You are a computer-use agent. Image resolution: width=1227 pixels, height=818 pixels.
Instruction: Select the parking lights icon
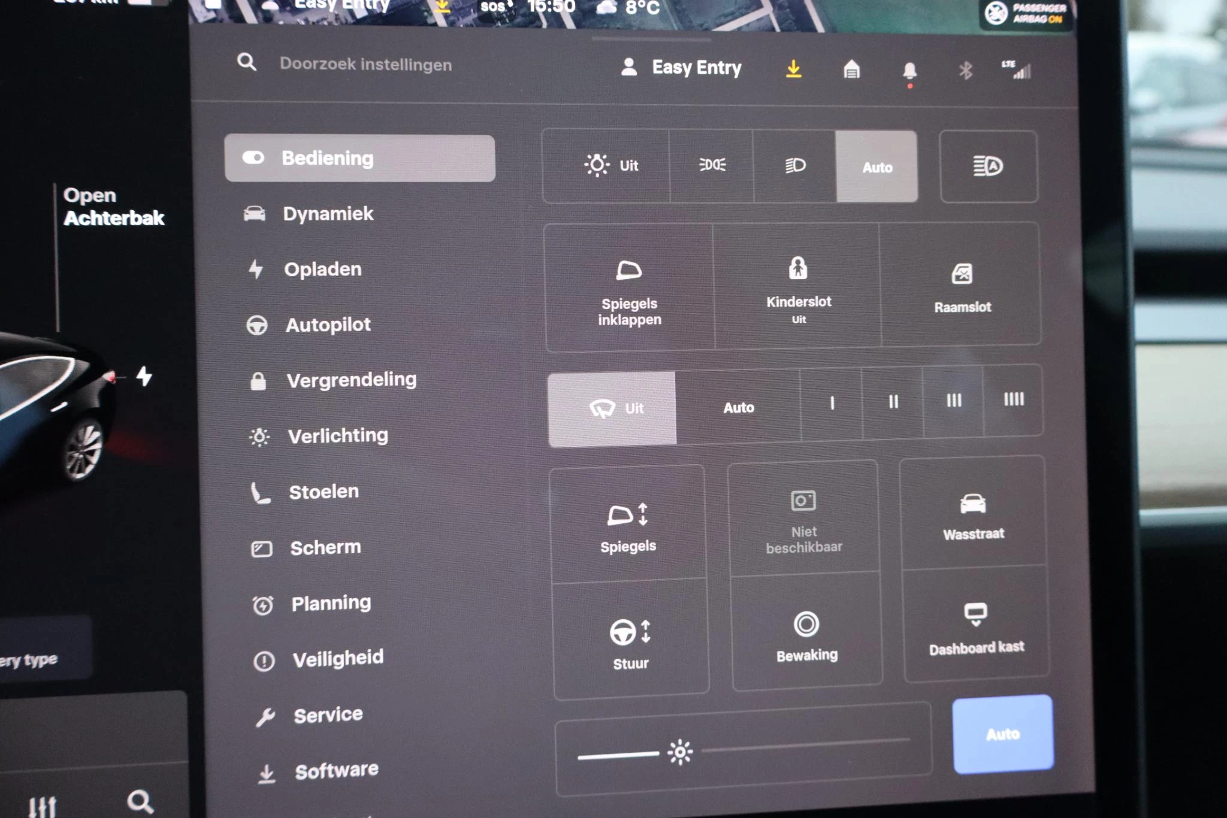tap(712, 165)
